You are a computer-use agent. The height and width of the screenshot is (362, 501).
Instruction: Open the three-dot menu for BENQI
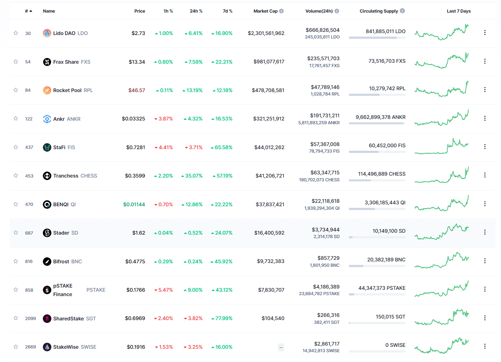click(x=485, y=204)
